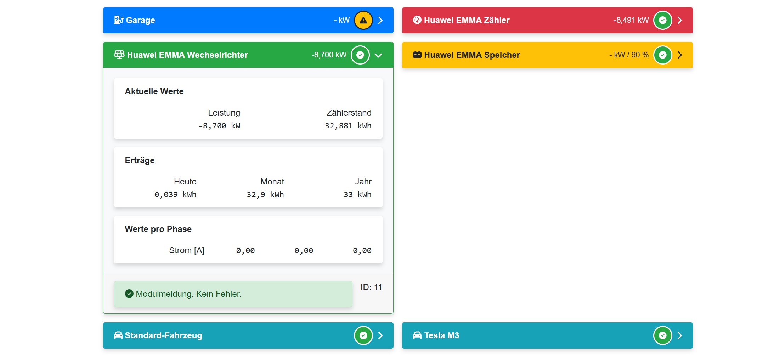Click the Leistung label
Screen dimensions: 757x361
pyautogui.click(x=224, y=113)
